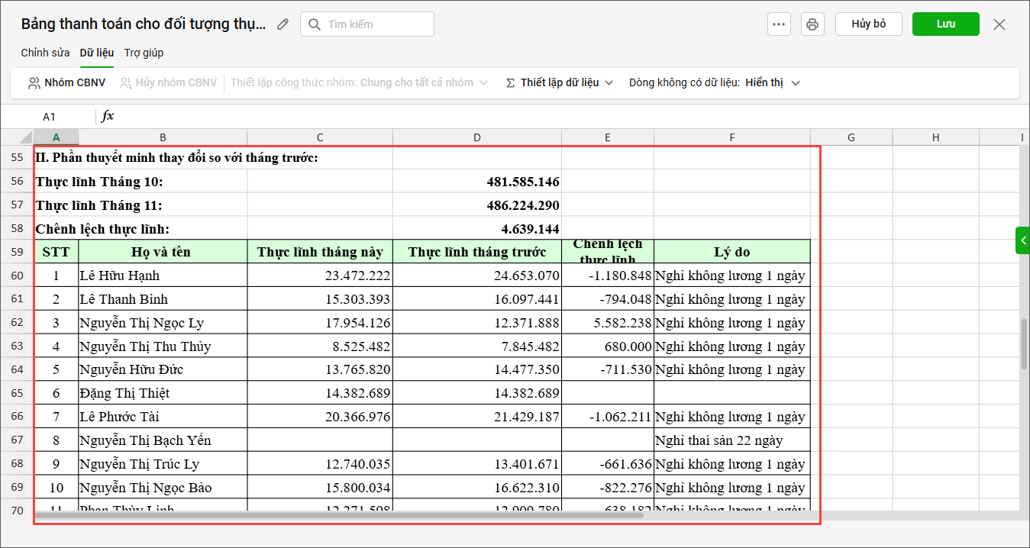Open the three-dot more options menu
This screenshot has width=1030, height=548.
click(x=779, y=24)
